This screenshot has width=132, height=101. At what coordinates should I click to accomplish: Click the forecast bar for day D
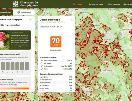[22, 66]
